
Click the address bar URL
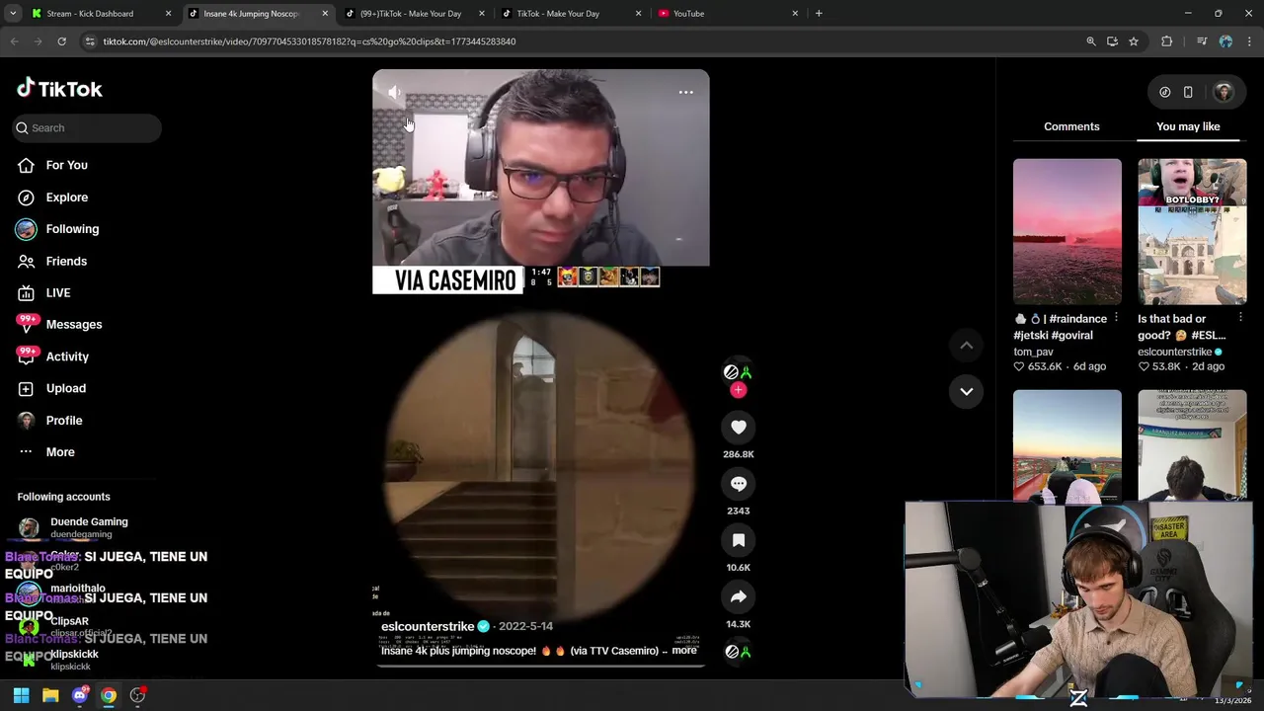(x=309, y=41)
